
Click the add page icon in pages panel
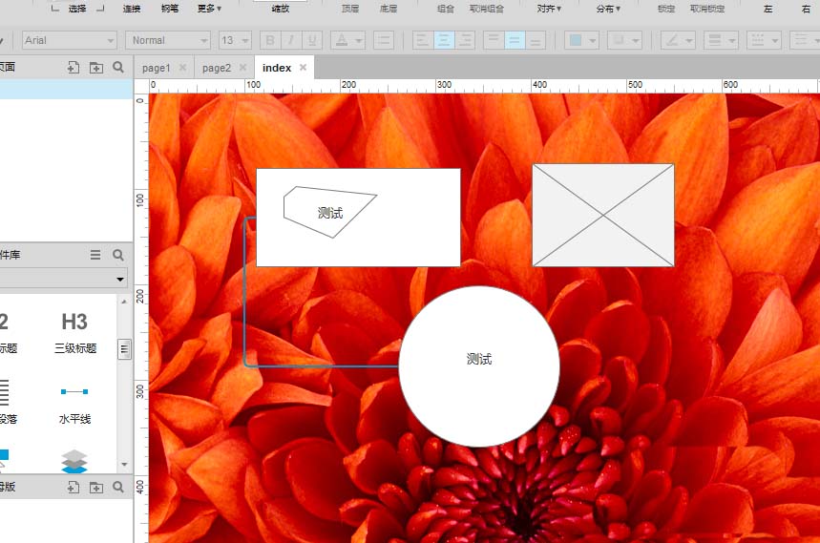click(74, 68)
